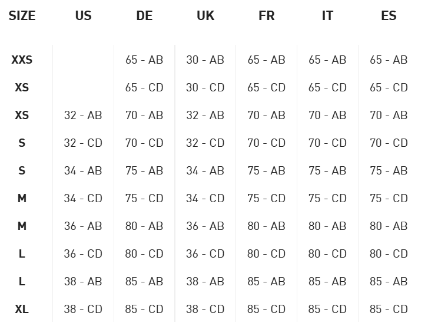The height and width of the screenshot is (326, 428).
Task: Click the SIZE column header
Action: click(x=22, y=16)
